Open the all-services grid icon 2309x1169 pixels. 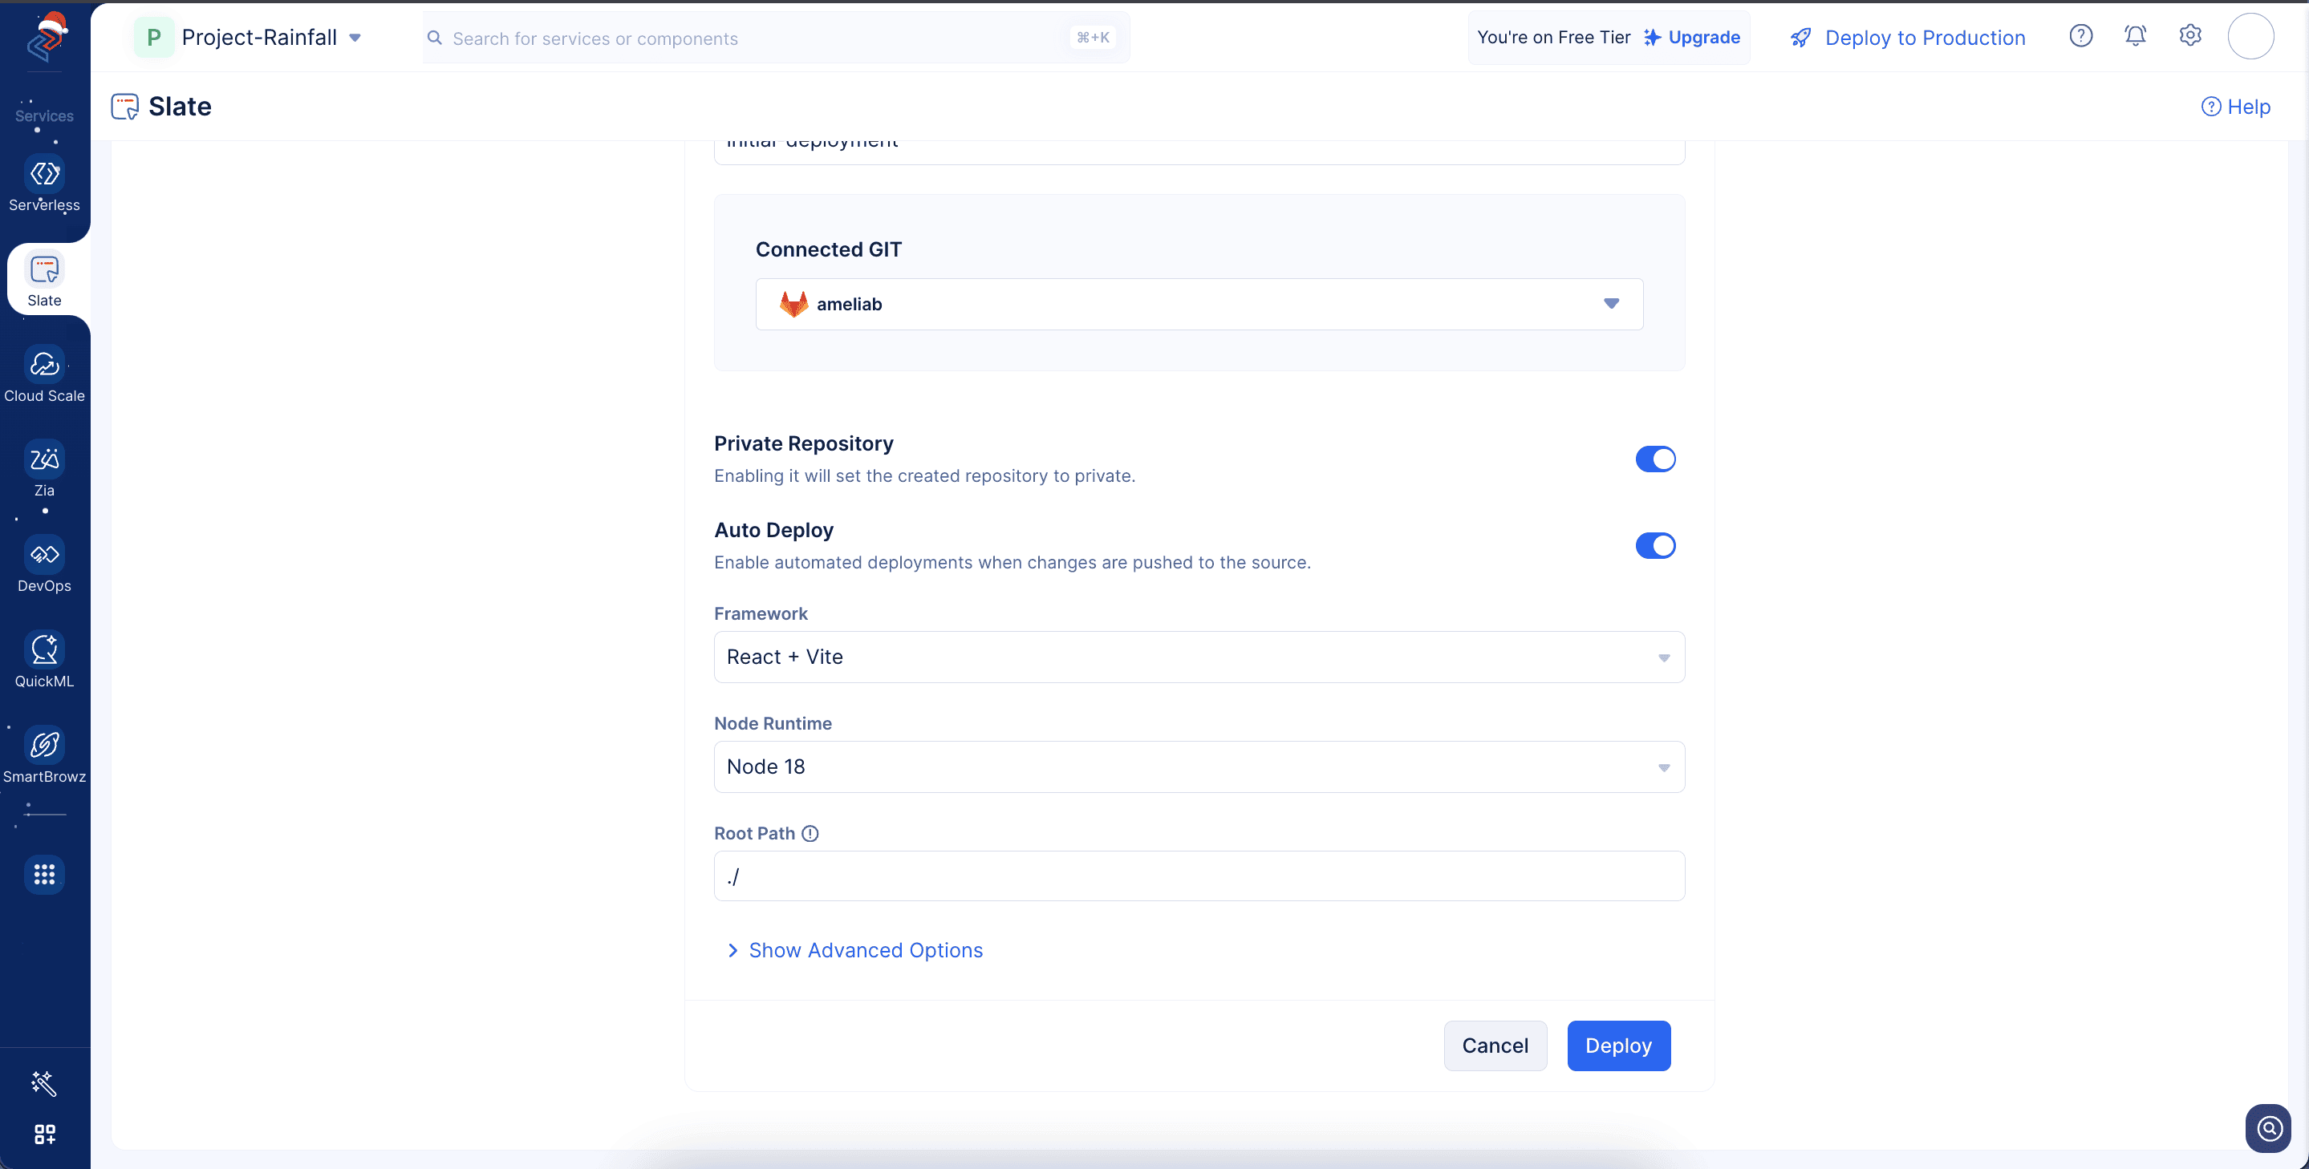[44, 874]
